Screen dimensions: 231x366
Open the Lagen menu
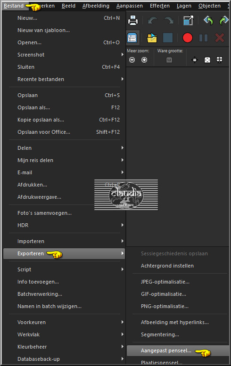[x=184, y=6]
